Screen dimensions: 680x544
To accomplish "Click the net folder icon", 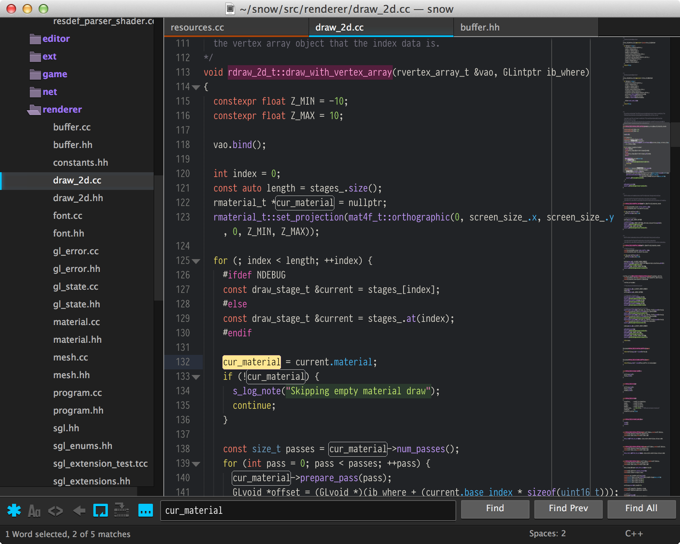I will 35,92.
